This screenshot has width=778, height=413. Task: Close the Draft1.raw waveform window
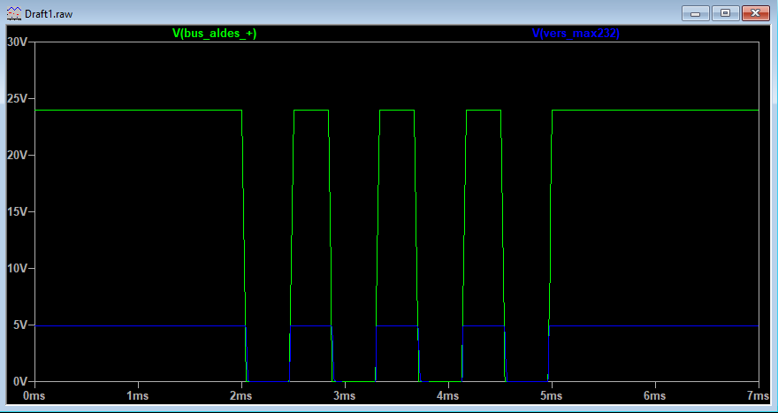click(x=756, y=13)
